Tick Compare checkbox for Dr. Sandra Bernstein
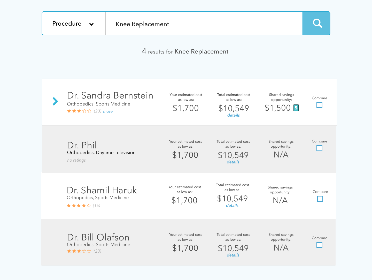The height and width of the screenshot is (280, 372). tap(319, 105)
